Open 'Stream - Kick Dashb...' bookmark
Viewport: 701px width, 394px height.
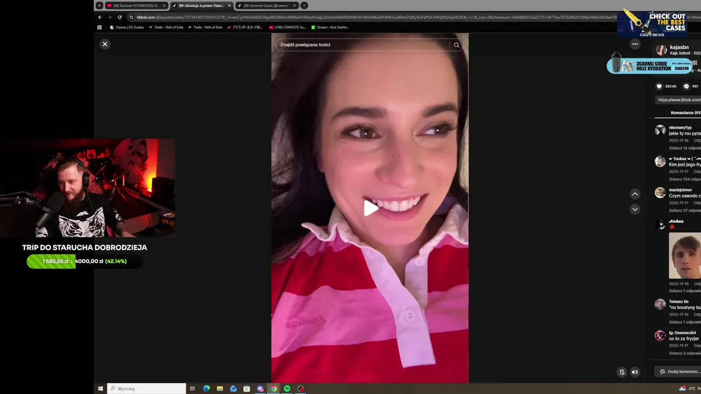[x=330, y=27]
